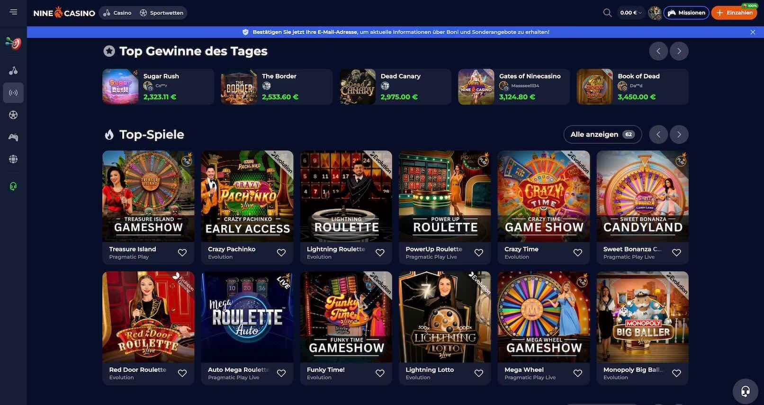Image resolution: width=764 pixels, height=405 pixels.
Task: Launch the Lightning Roulette thumbnail
Action: point(346,196)
